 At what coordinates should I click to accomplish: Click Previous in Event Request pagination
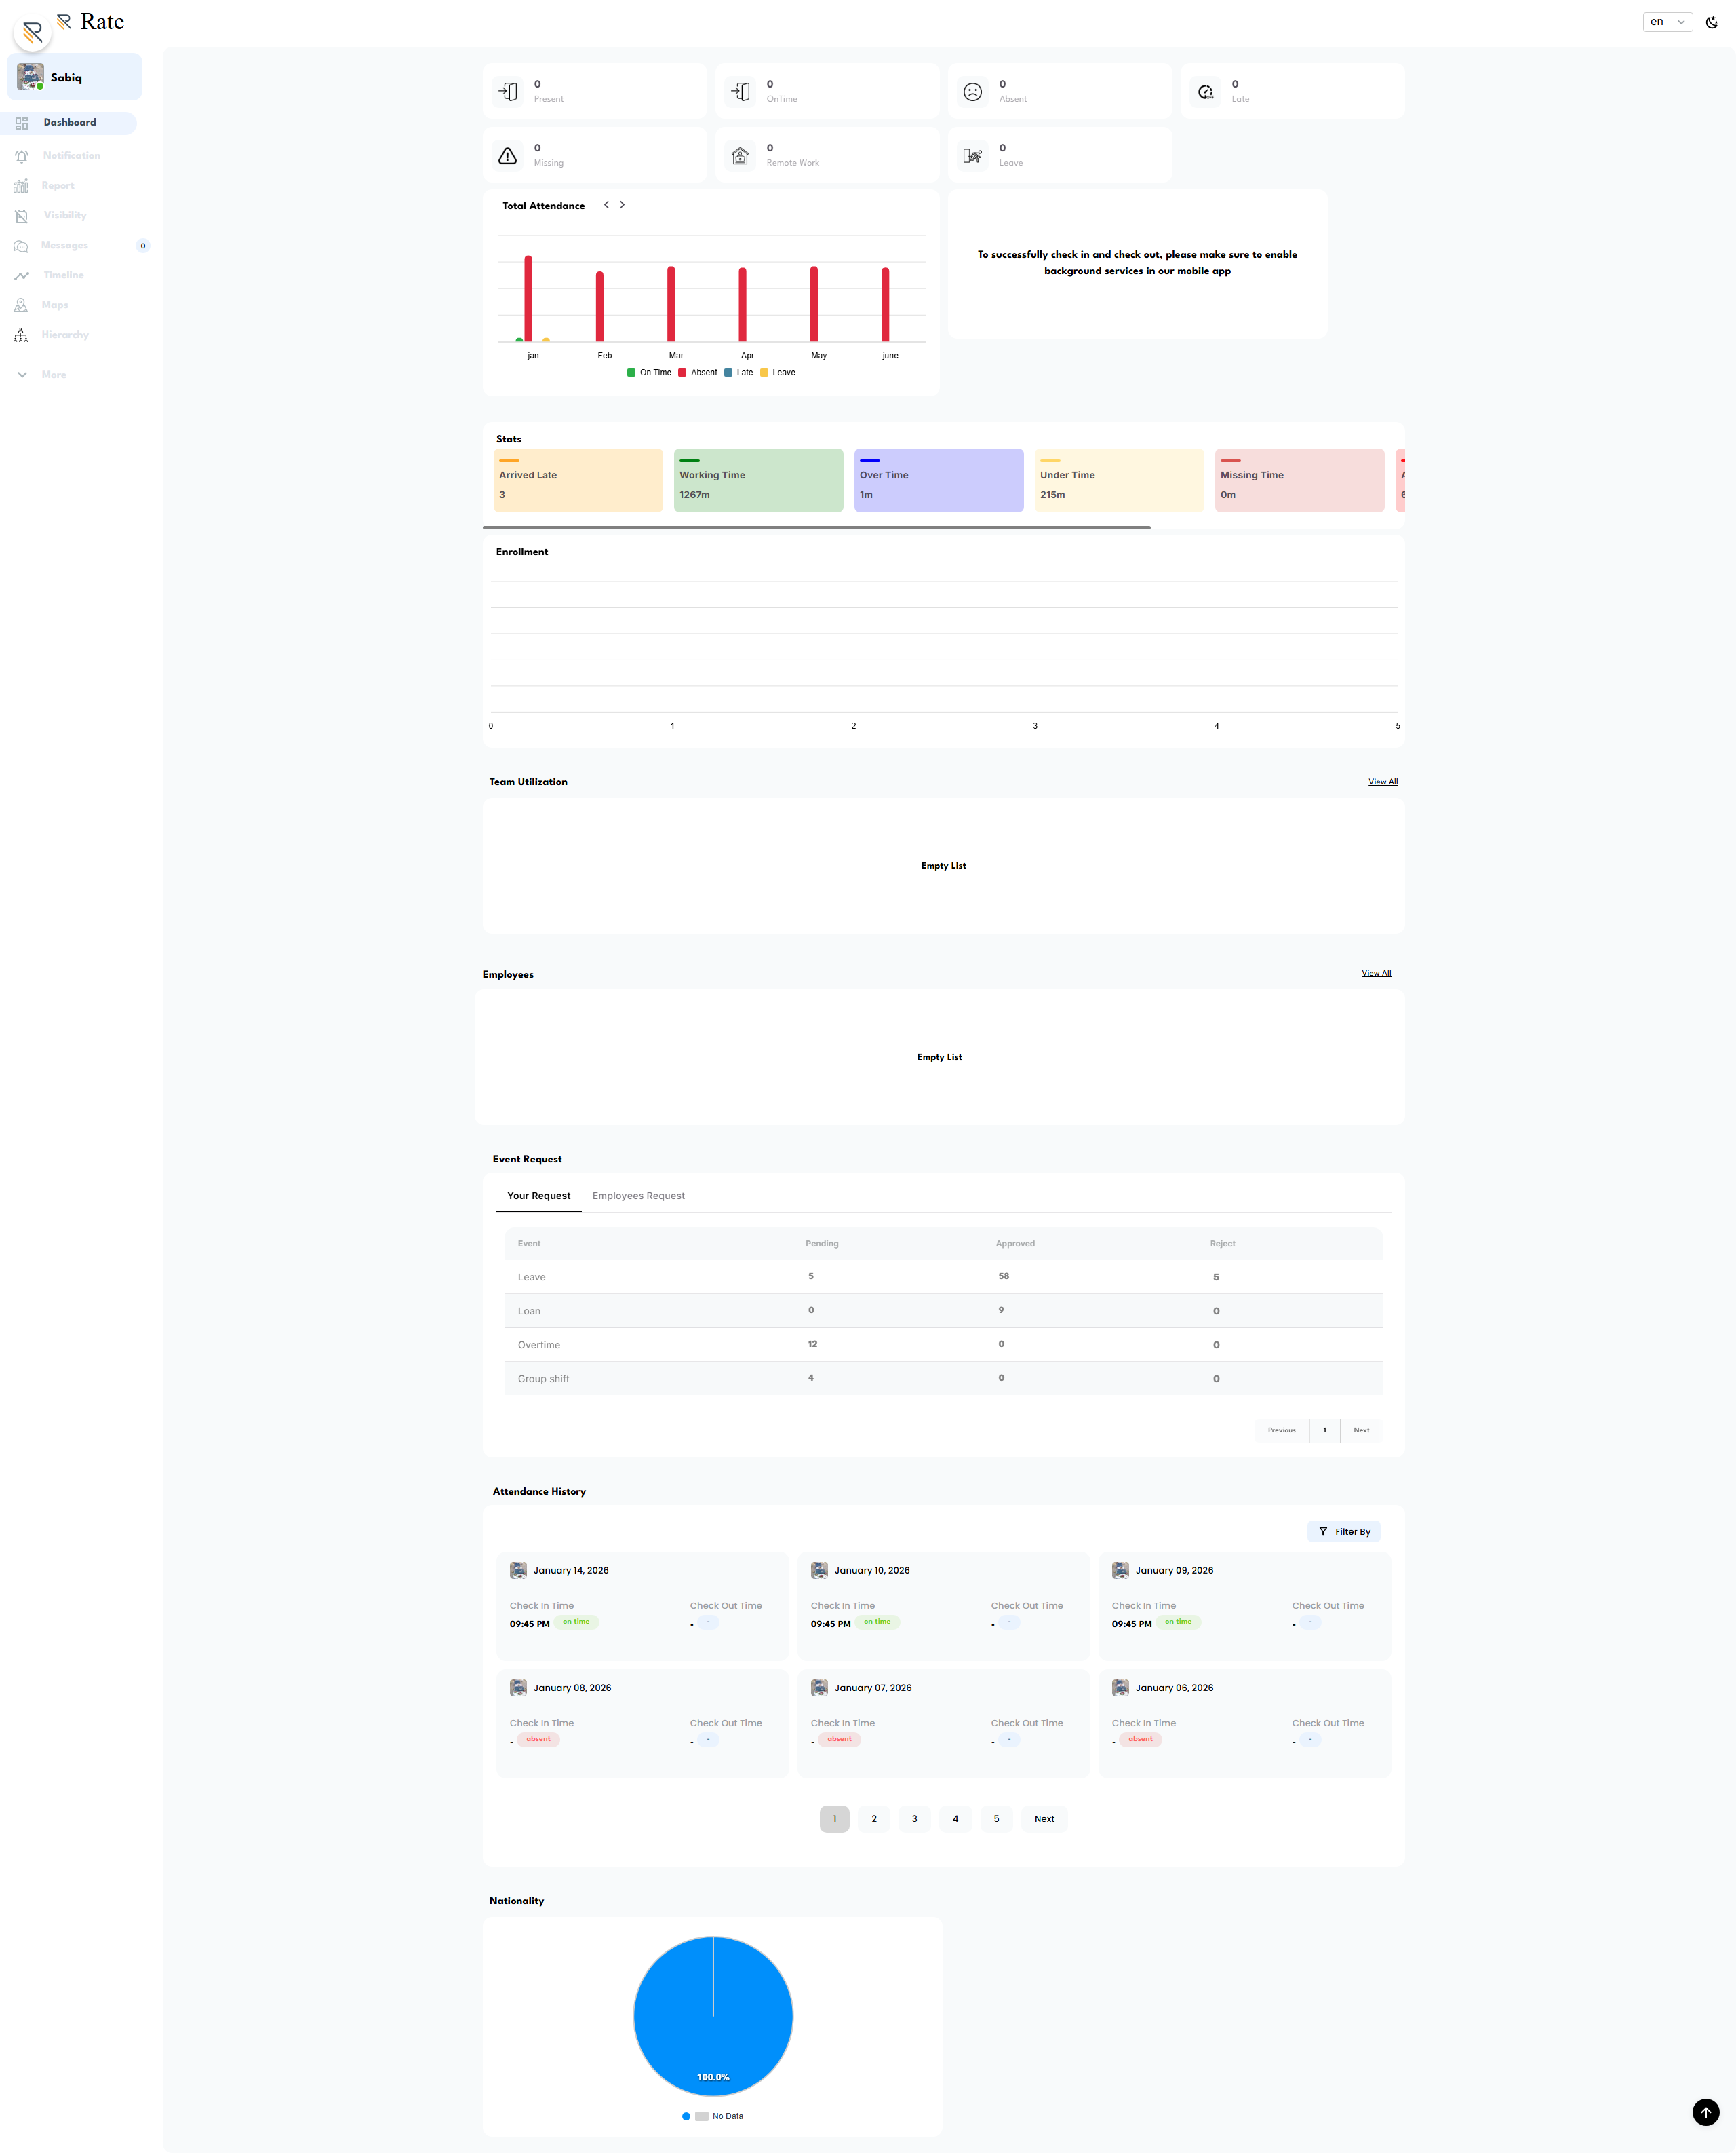[x=1282, y=1430]
